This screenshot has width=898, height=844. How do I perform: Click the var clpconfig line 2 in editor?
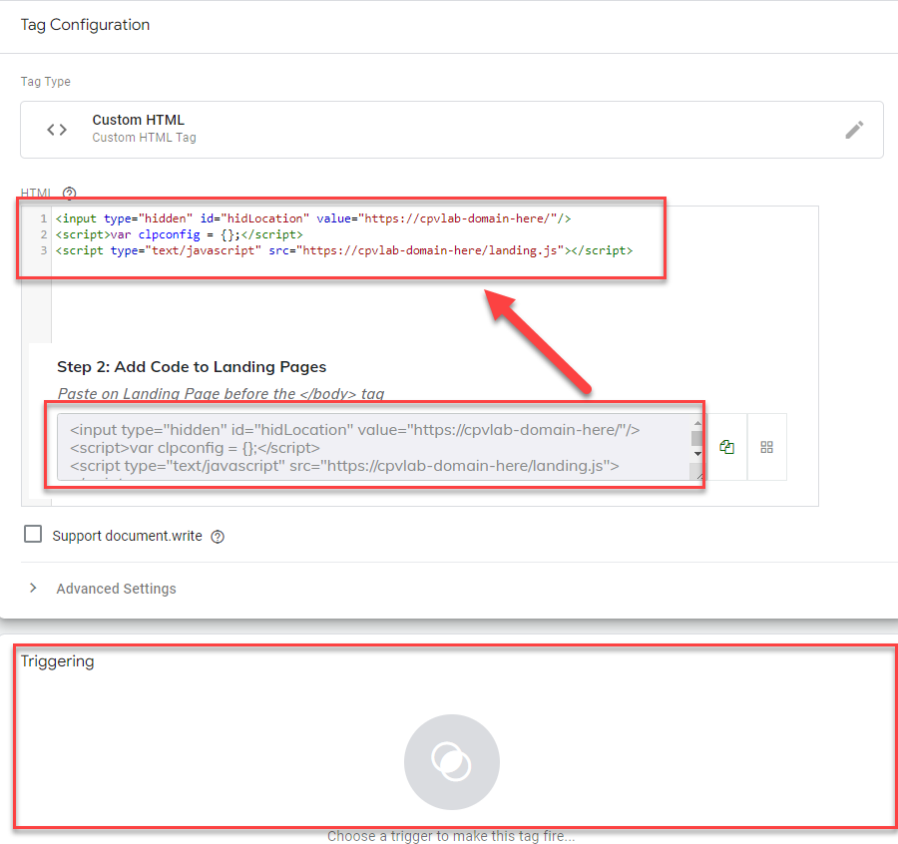coord(180,234)
